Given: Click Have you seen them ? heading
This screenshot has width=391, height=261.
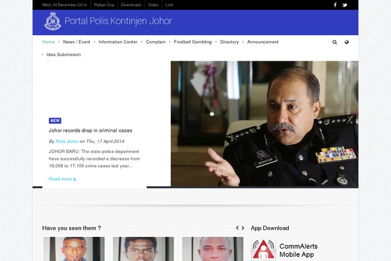Looking at the screenshot, I should coord(72,228).
